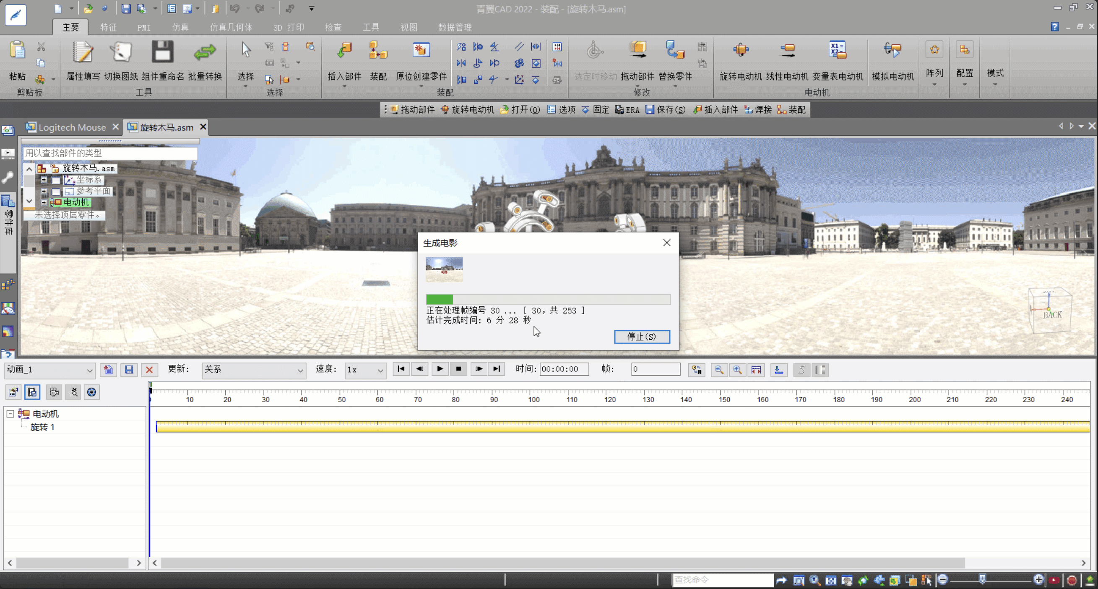The height and width of the screenshot is (589, 1098).
Task: Click the record icon in the status bar
Action: coord(1072,580)
